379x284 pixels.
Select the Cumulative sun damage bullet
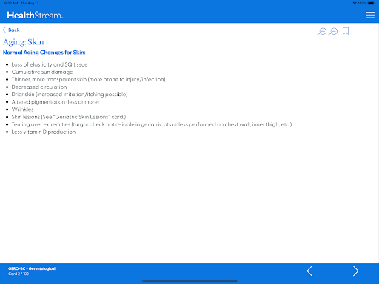point(42,72)
